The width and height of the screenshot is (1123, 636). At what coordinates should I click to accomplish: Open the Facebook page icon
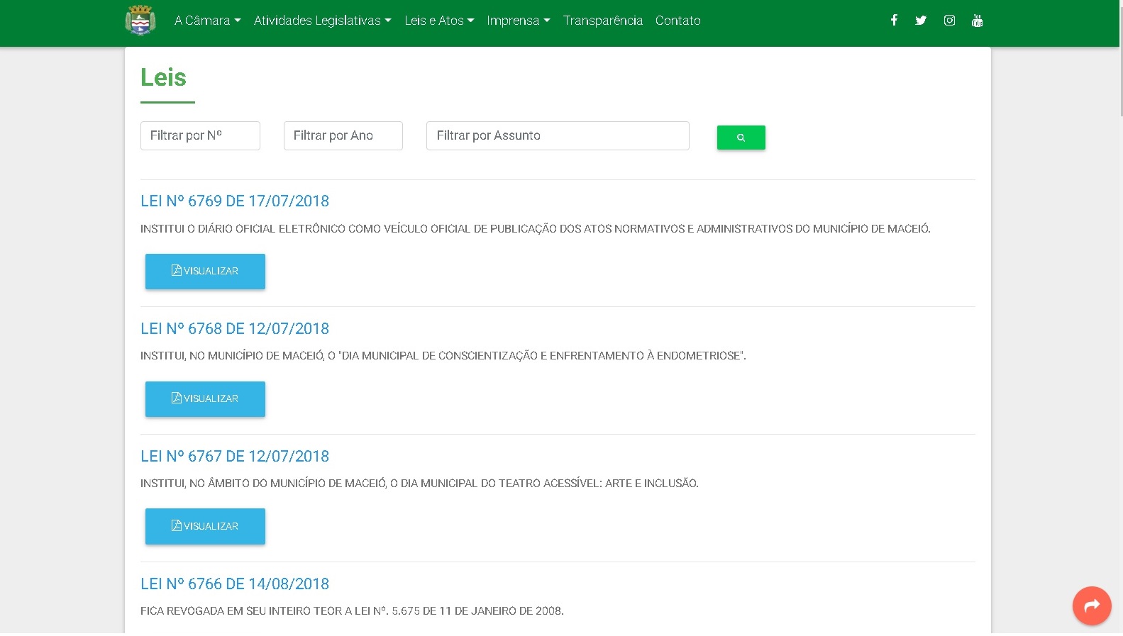(894, 21)
